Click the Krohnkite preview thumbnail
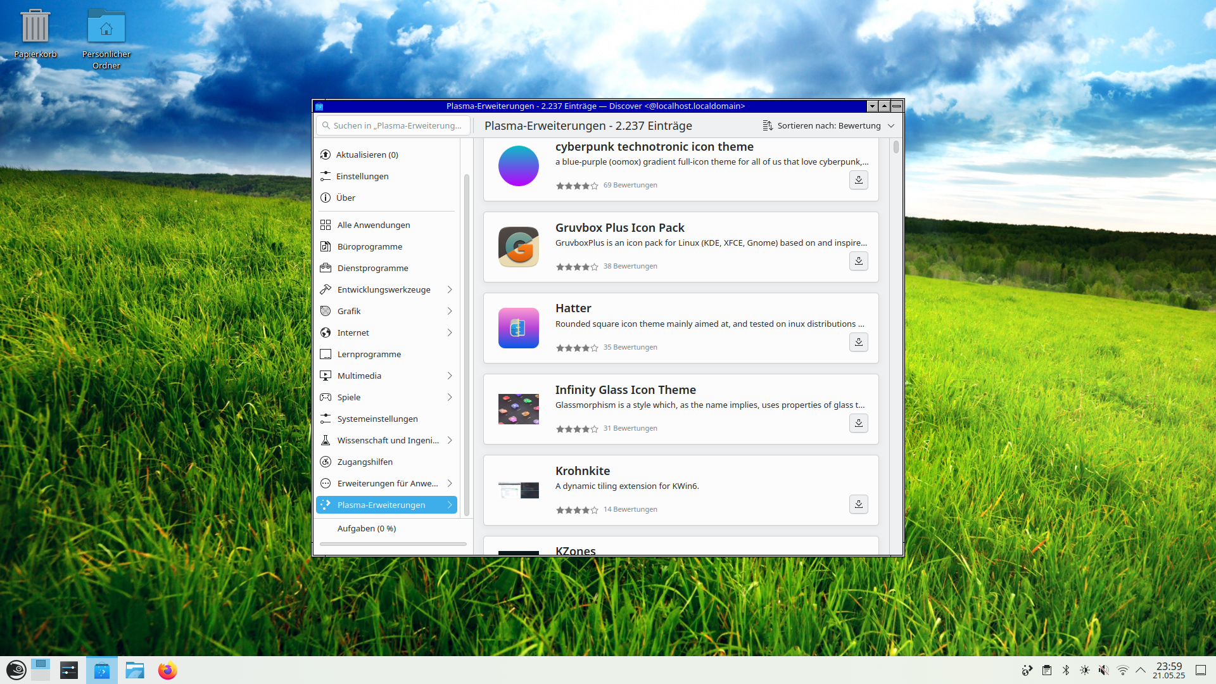The height and width of the screenshot is (684, 1216). (518, 490)
